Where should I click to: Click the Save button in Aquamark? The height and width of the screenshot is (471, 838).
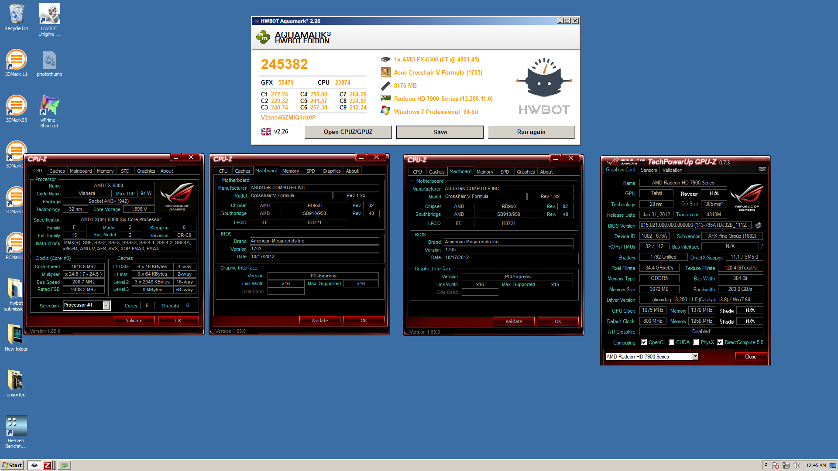click(440, 132)
